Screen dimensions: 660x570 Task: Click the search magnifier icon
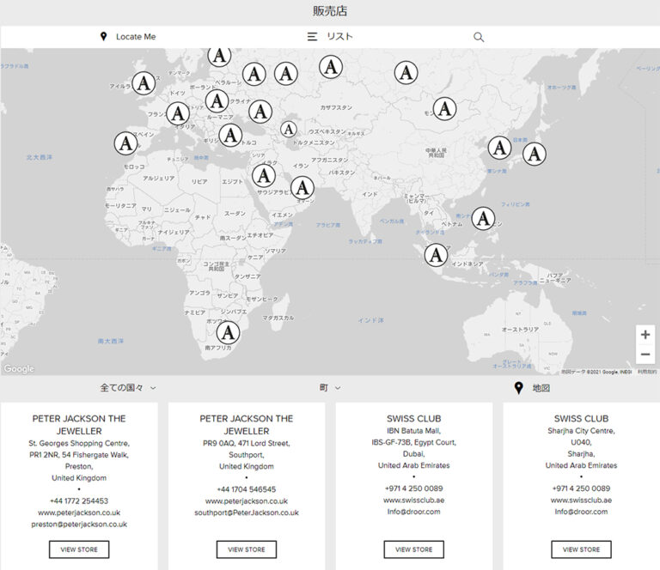point(479,37)
